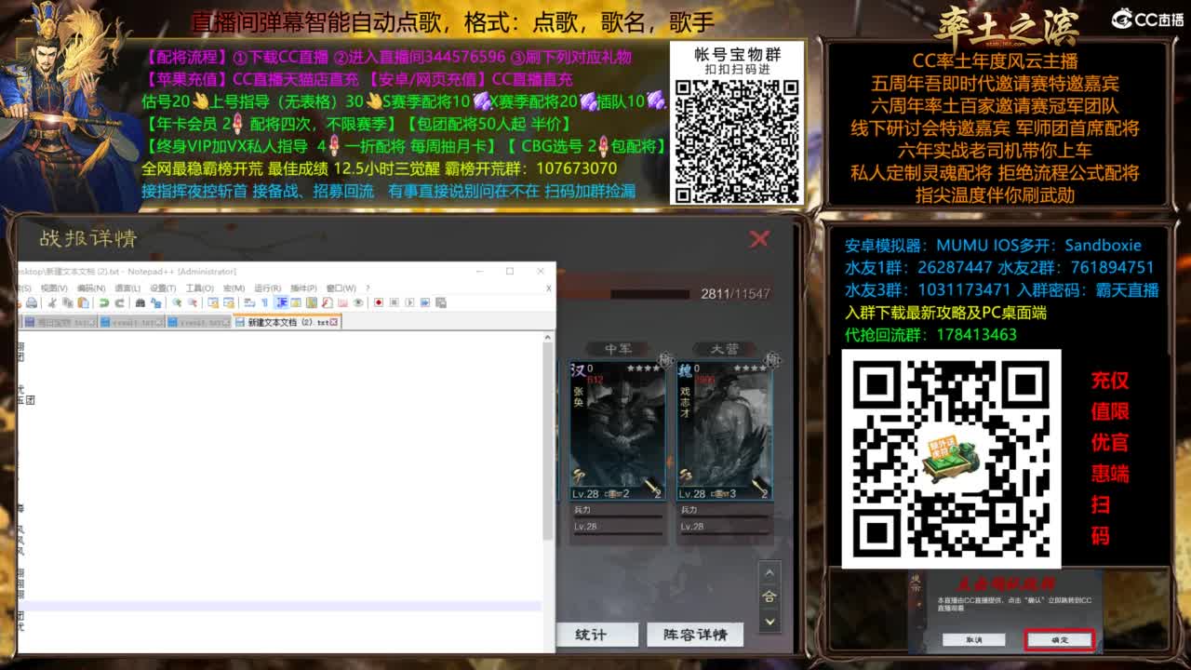The width and height of the screenshot is (1191, 670).
Task: Open the ? help menu in Notepad++
Action: point(368,288)
